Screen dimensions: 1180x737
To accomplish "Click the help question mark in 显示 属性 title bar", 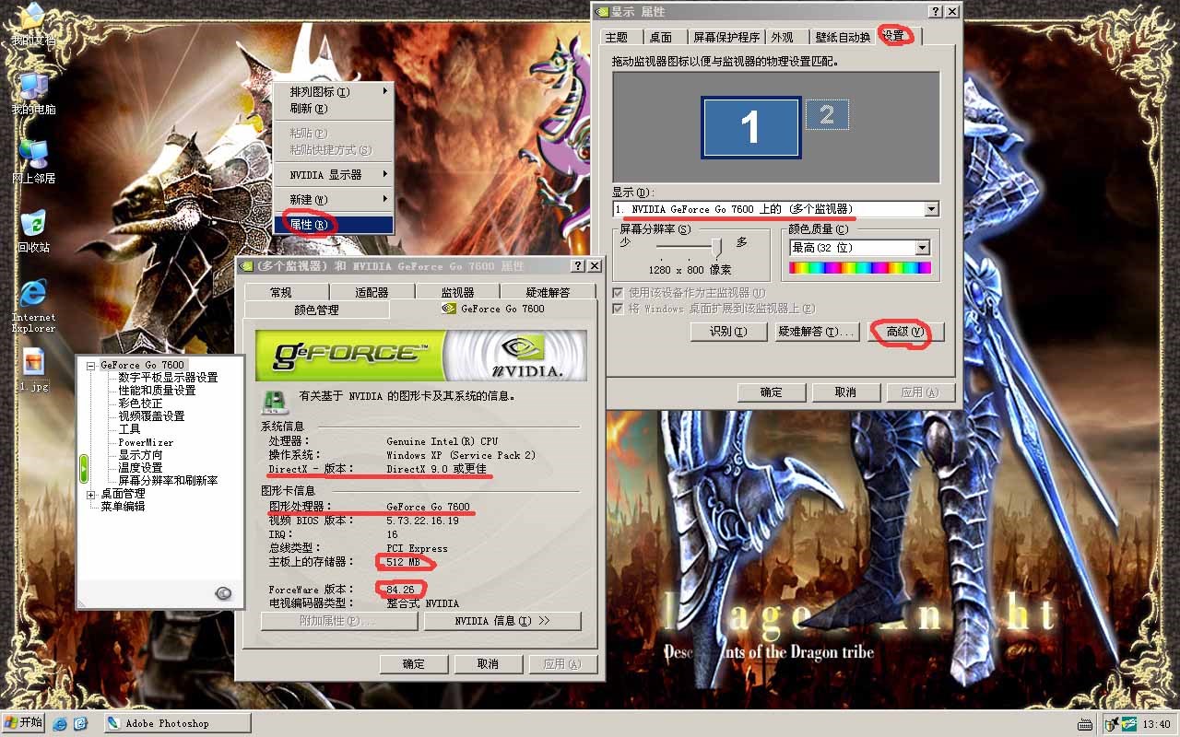I will (936, 12).
